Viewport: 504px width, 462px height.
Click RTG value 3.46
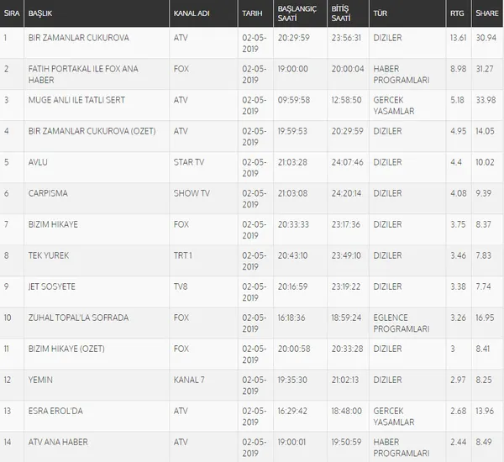click(x=458, y=255)
